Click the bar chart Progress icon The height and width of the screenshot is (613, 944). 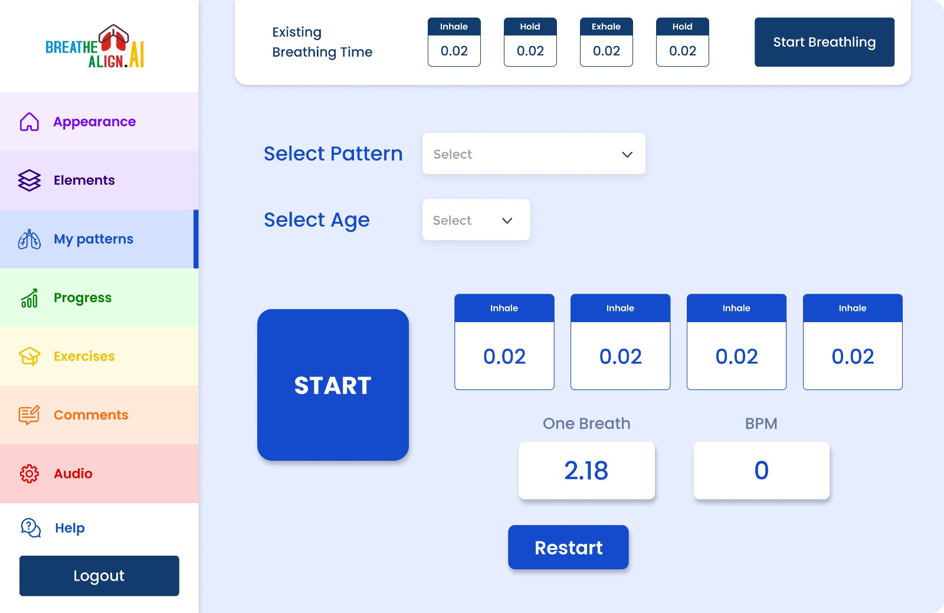(29, 298)
